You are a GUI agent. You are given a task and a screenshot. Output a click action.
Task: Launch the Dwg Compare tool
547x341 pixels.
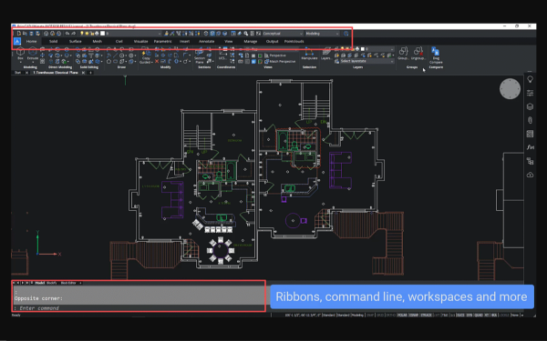click(x=436, y=55)
